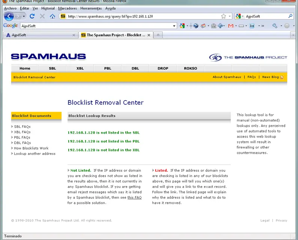The height and width of the screenshot is (240, 298).
Task: Click the News Blog RSS feed icon
Action: pos(282,77)
